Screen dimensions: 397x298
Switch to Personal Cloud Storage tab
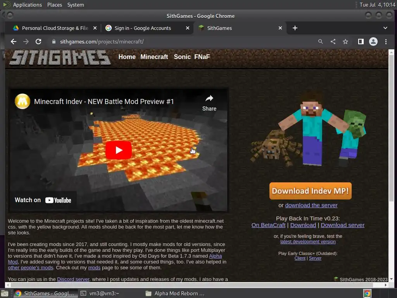coord(55,28)
